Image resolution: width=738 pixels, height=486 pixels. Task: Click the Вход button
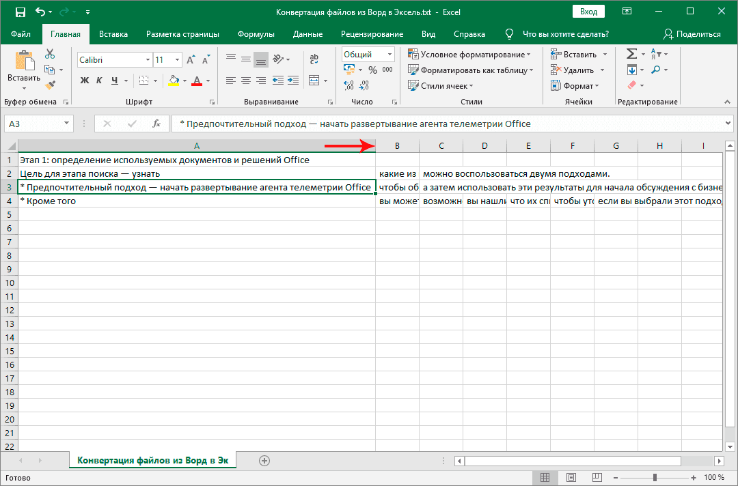(x=588, y=12)
